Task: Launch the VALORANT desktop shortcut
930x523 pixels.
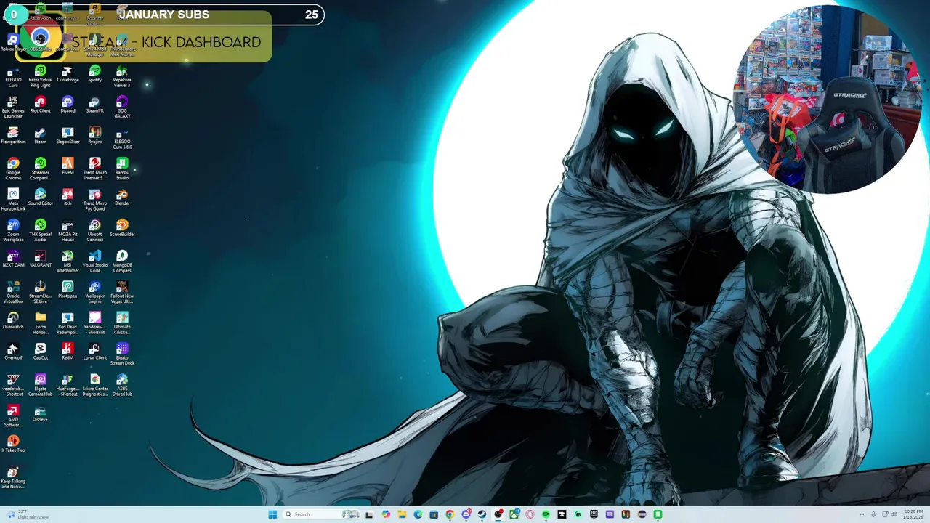Action: click(x=40, y=259)
